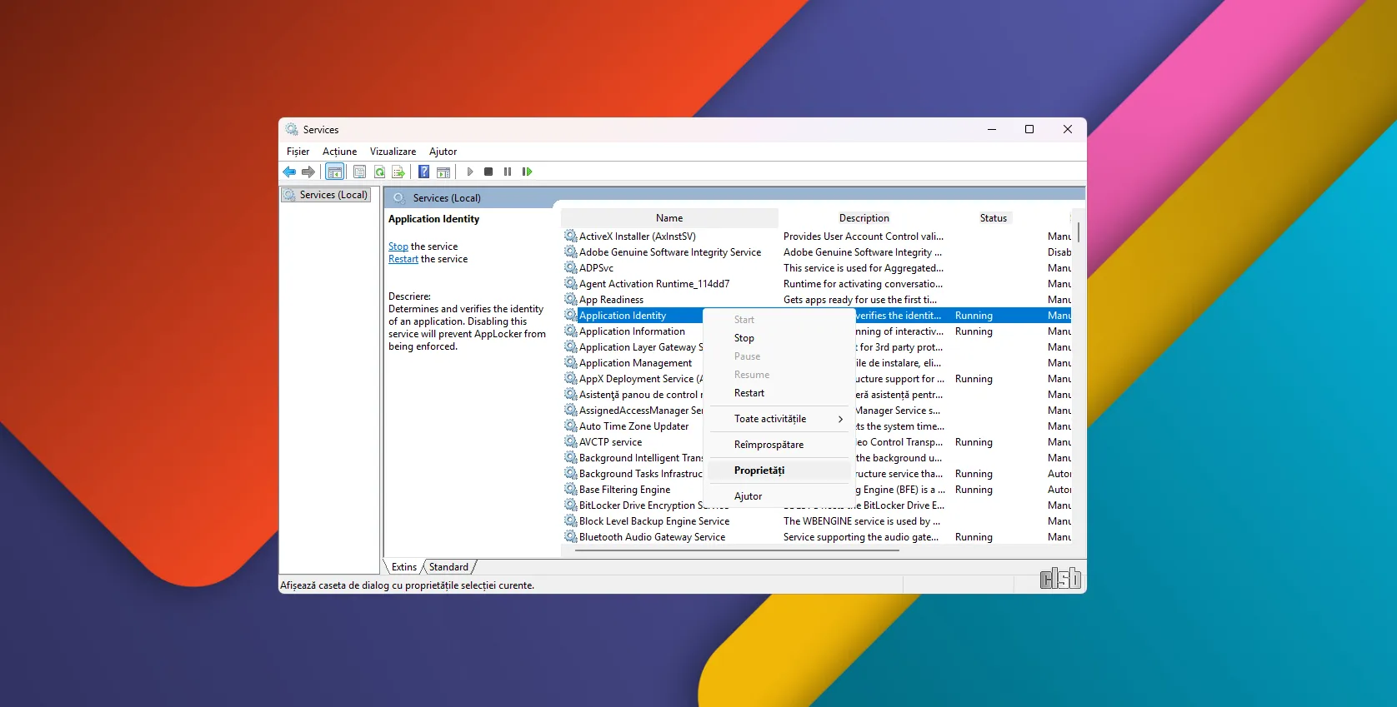
Task: Click the gear icon beside Bluetooth Audio Gateway Service
Action: [x=570, y=536]
